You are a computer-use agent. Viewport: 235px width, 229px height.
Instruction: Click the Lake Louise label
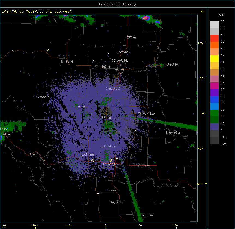5,132
